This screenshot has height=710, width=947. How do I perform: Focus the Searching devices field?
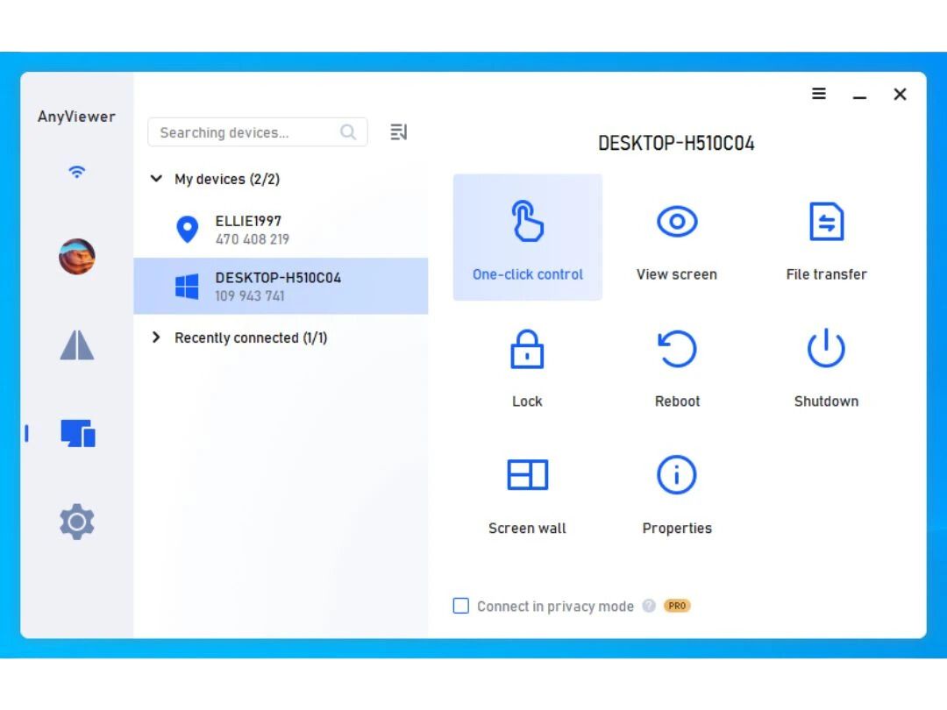pos(258,132)
